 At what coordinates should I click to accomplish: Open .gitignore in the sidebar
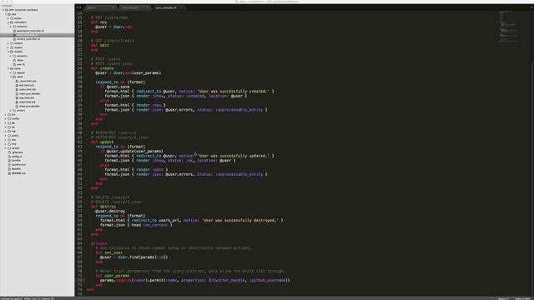coord(18,152)
